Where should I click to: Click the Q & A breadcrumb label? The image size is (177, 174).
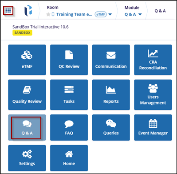[x=160, y=11]
